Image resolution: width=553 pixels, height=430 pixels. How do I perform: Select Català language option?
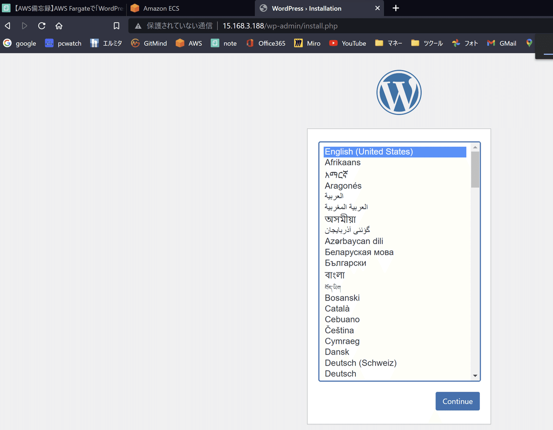(395, 308)
